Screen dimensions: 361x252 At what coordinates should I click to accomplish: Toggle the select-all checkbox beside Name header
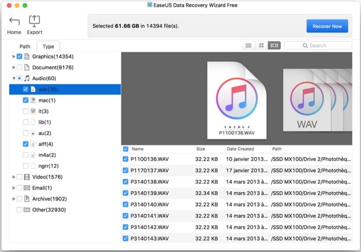(x=125, y=149)
